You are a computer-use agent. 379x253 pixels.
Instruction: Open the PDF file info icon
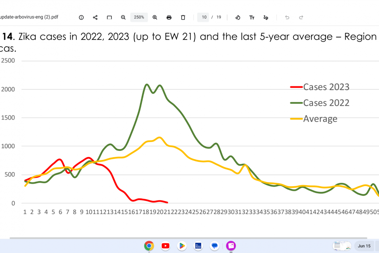(81, 17)
